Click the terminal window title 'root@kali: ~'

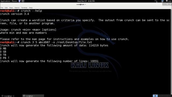[81, 4]
